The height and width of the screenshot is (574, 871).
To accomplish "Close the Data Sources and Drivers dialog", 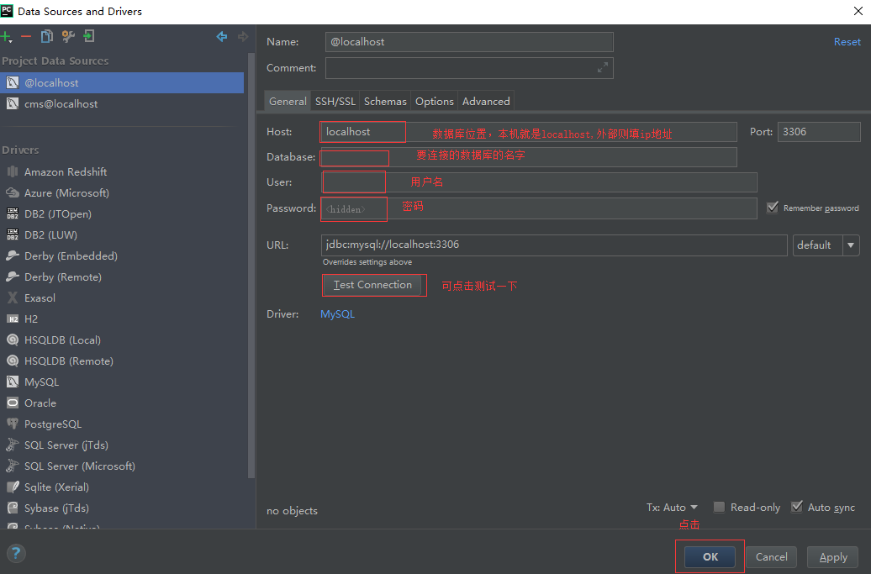I will [x=858, y=11].
